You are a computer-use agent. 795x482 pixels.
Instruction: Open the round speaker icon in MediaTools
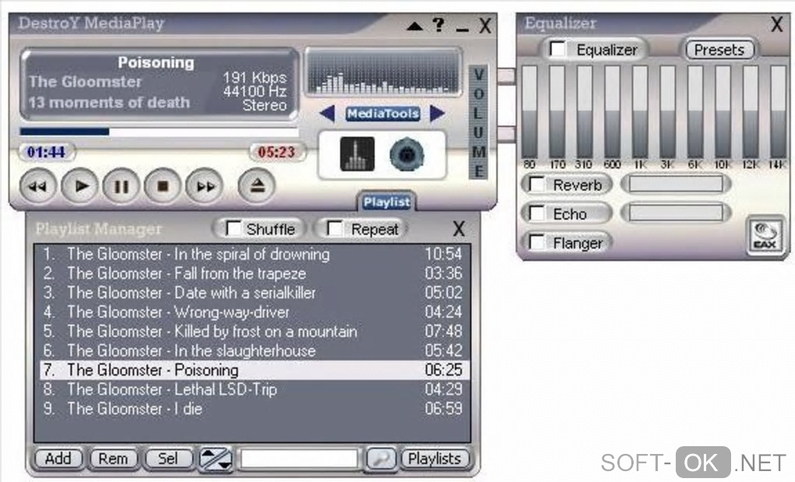click(x=407, y=154)
